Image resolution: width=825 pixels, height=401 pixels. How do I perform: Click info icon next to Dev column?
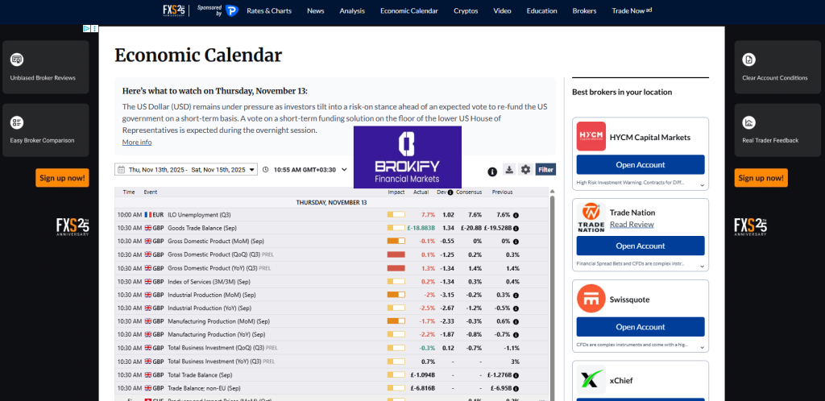452,192
